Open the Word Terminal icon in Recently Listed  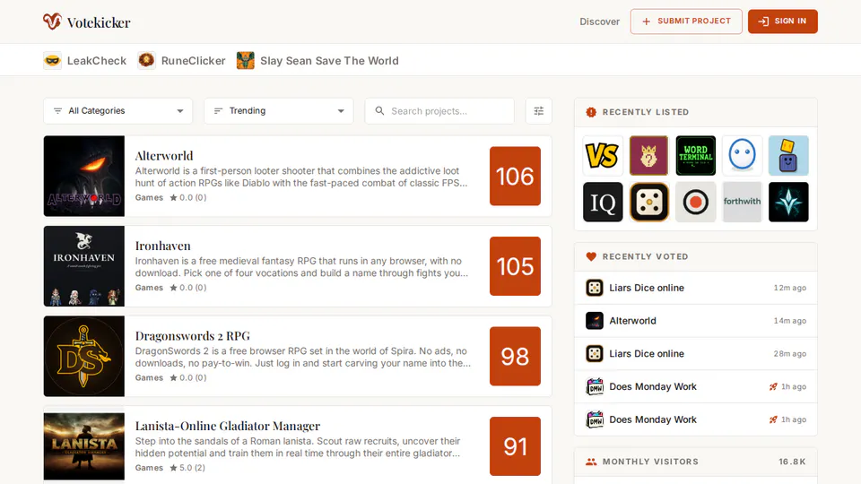point(696,156)
